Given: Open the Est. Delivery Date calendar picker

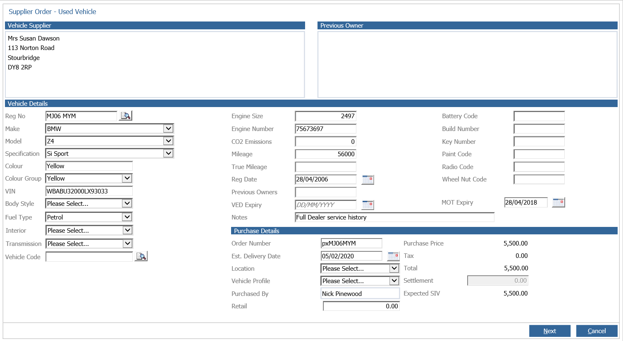Looking at the screenshot, I should coord(393,256).
